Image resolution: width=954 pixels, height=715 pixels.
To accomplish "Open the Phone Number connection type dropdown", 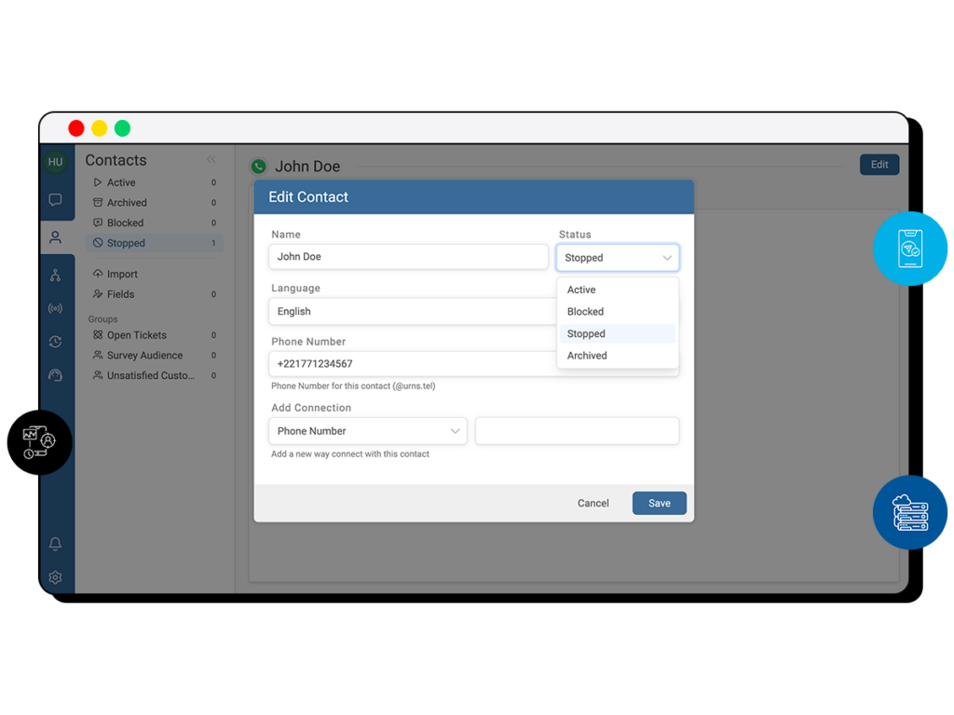I will coord(368,431).
